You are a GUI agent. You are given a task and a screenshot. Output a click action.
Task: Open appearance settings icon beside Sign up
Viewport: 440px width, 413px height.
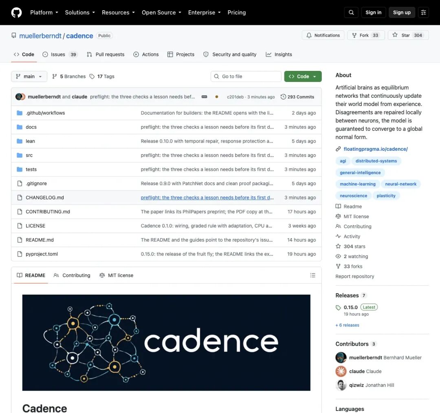point(423,13)
